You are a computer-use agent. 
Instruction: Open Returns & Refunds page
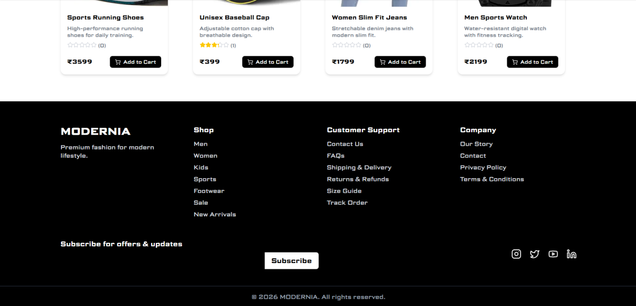(x=358, y=179)
